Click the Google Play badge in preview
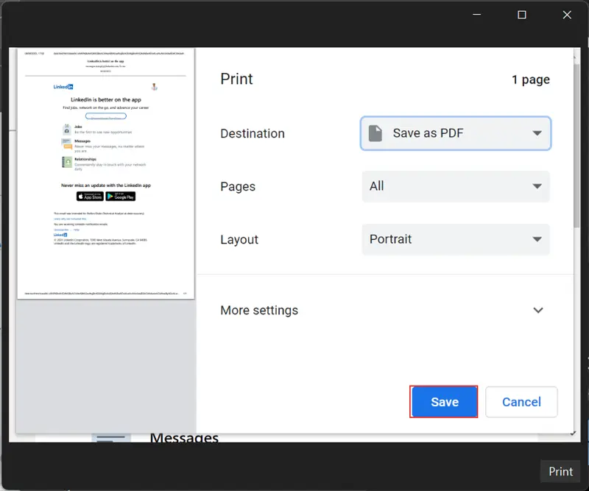The image size is (589, 491). click(x=121, y=197)
